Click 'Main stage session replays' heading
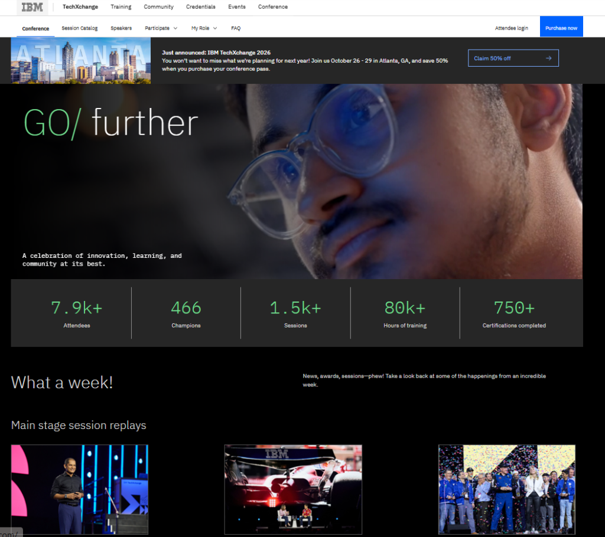This screenshot has width=605, height=537. pos(79,425)
